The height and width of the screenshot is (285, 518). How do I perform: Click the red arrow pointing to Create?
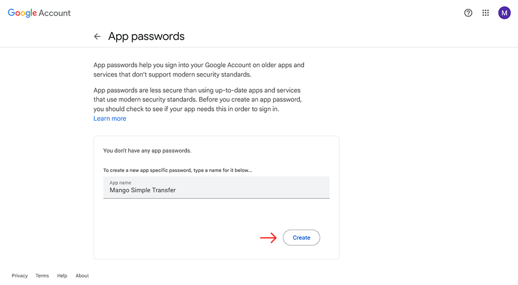(x=268, y=237)
